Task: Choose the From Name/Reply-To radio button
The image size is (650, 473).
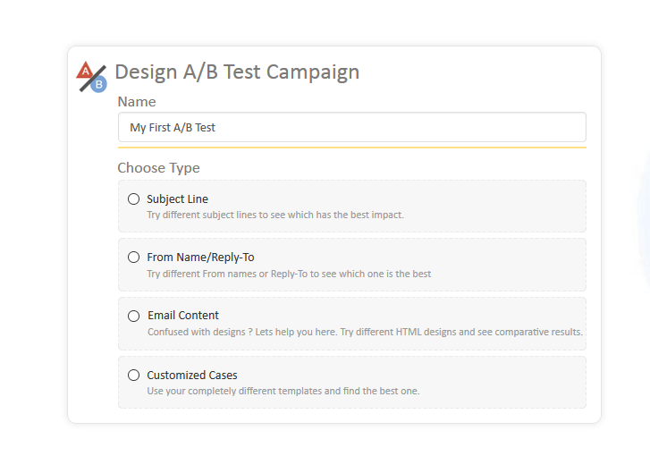Action: tap(134, 258)
